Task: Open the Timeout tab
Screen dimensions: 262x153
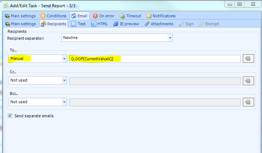Action: pyautogui.click(x=131, y=16)
